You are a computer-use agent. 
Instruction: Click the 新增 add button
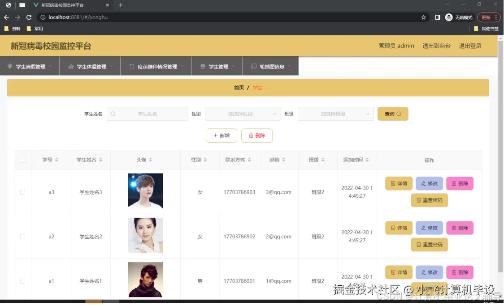pyautogui.click(x=222, y=136)
